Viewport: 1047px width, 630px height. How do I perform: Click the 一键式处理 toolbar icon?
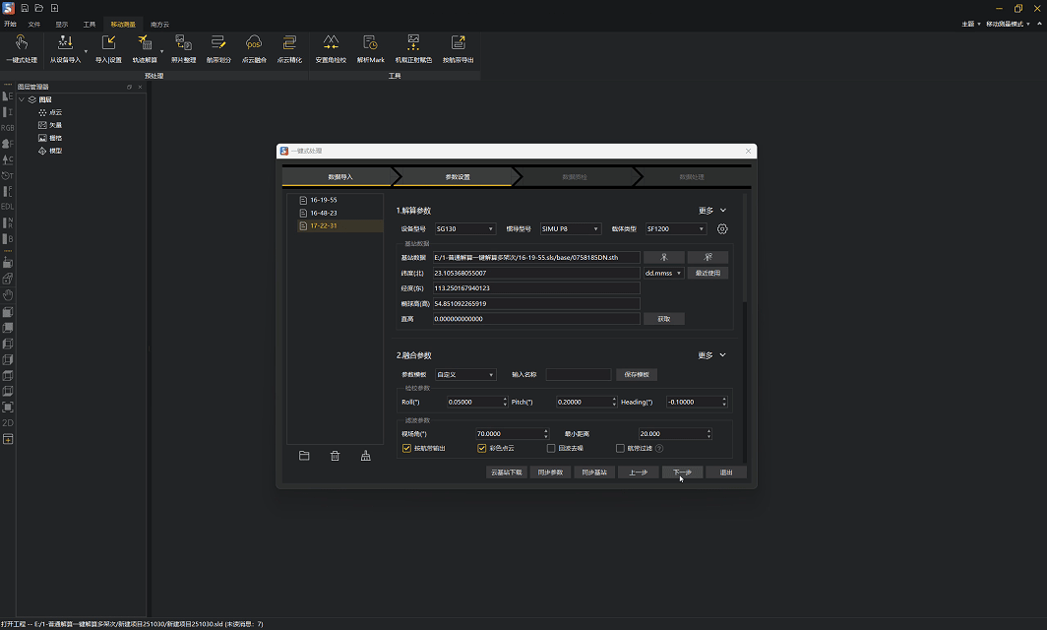click(x=22, y=42)
